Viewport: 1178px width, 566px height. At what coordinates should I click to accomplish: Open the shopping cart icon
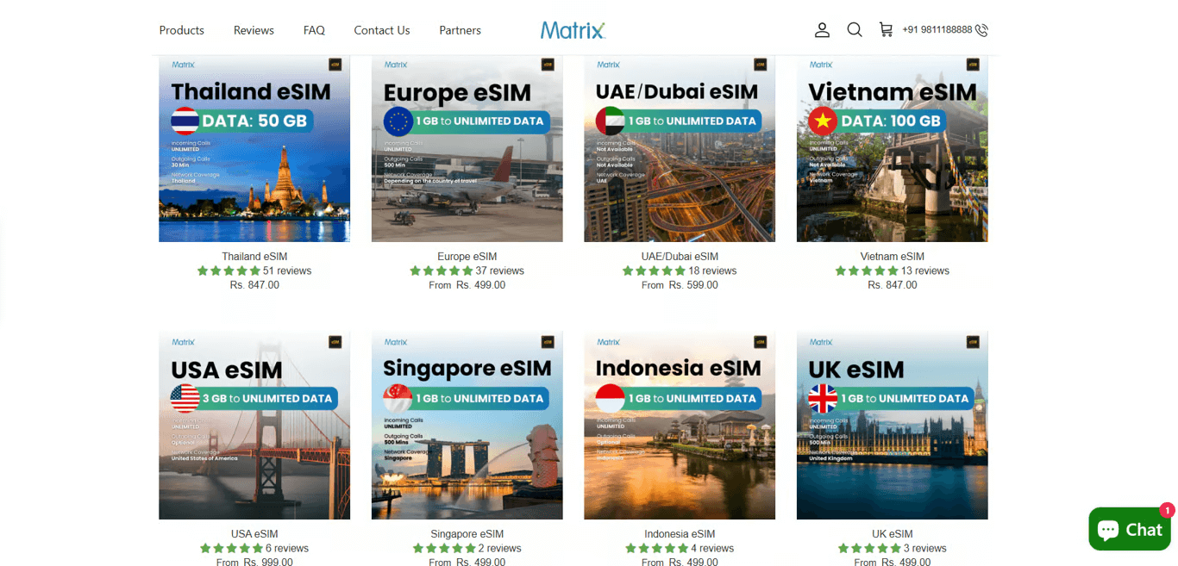(x=886, y=29)
